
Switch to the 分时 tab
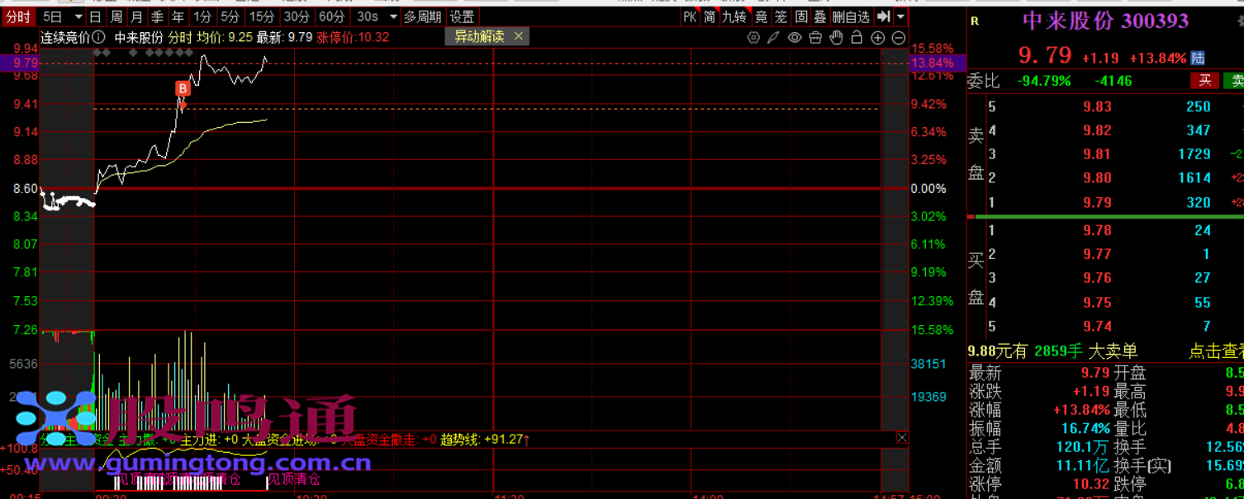tap(18, 16)
